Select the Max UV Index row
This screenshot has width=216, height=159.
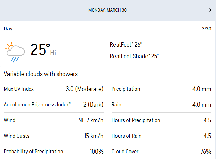53,89
